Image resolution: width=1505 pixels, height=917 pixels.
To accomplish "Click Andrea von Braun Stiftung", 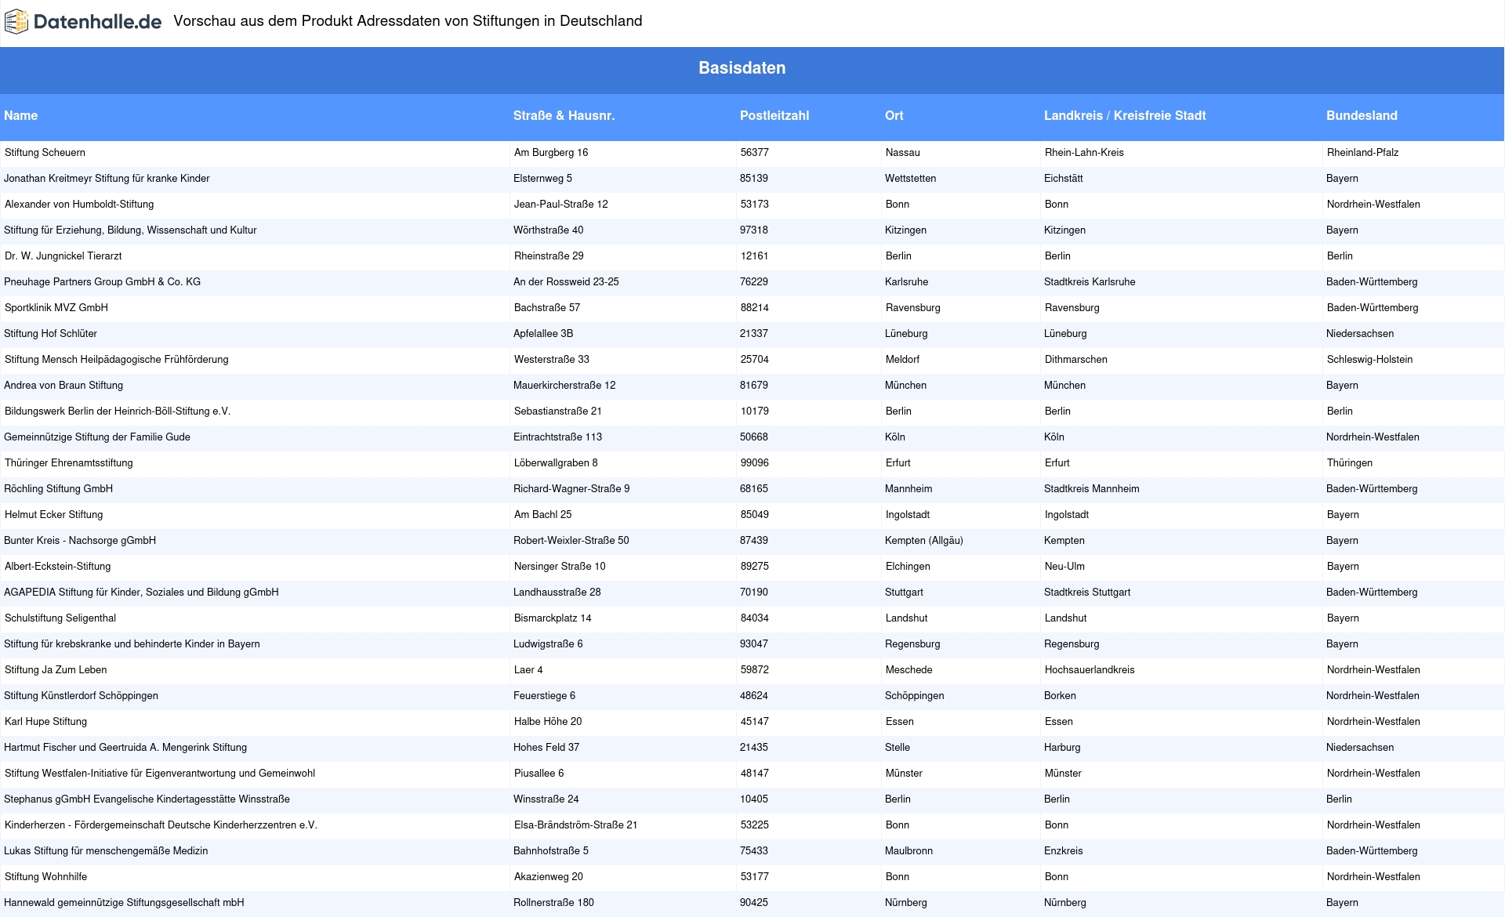I will click(x=63, y=386).
